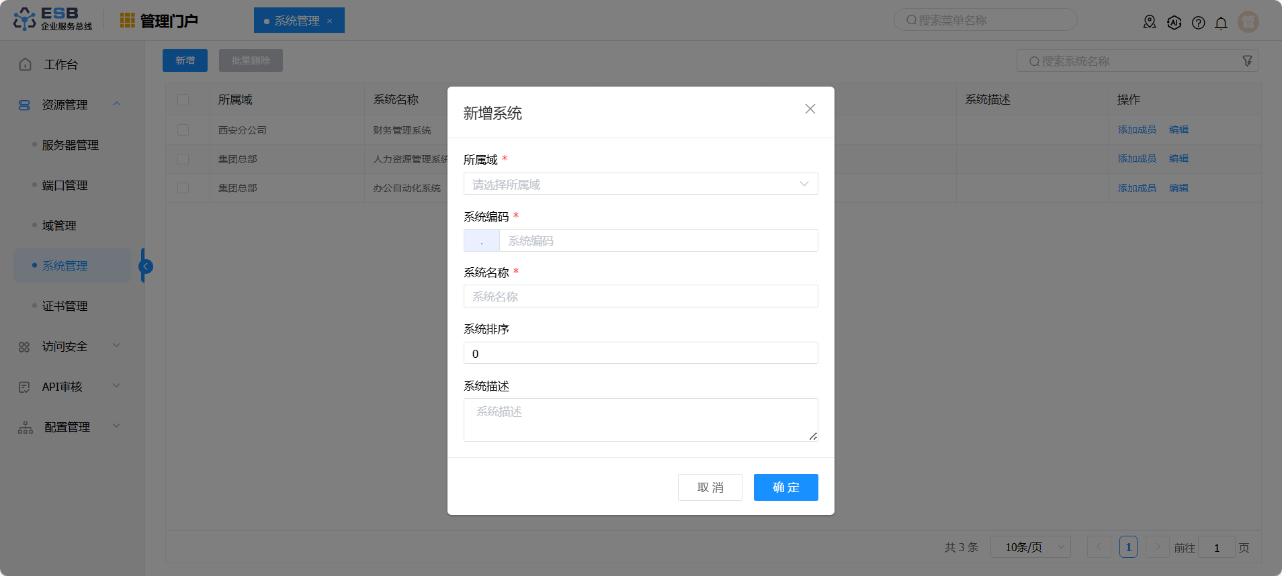1282x576 pixels.
Task: Click the 确定 button
Action: click(785, 487)
